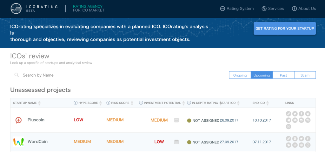The height and width of the screenshot is (152, 325).
Task: Sort by End ICO date arrows
Action: coord(268,103)
